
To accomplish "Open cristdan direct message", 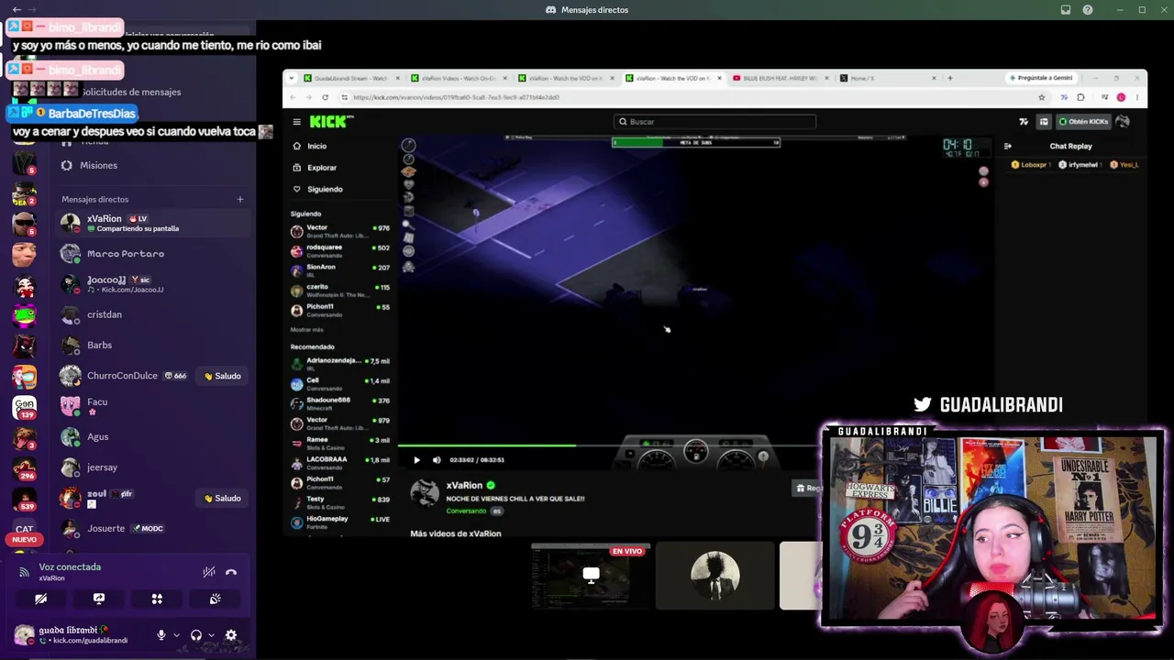I will [153, 314].
